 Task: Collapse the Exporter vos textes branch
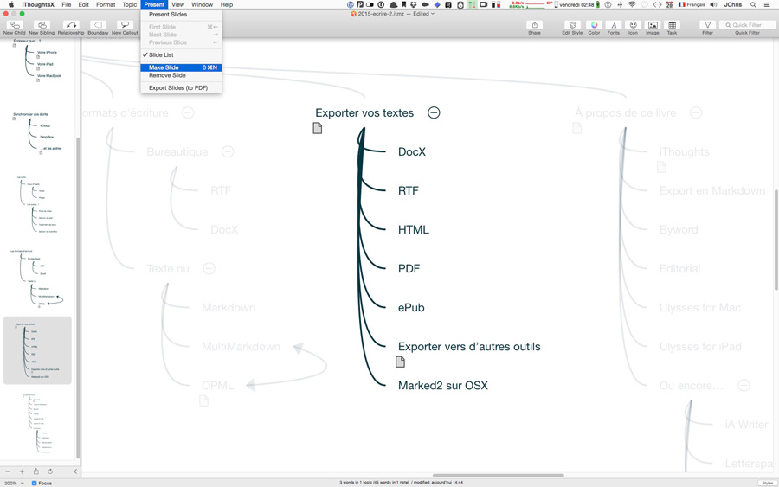point(434,112)
